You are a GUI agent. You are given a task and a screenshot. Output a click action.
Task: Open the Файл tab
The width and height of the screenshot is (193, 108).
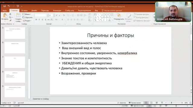pos(5,10)
